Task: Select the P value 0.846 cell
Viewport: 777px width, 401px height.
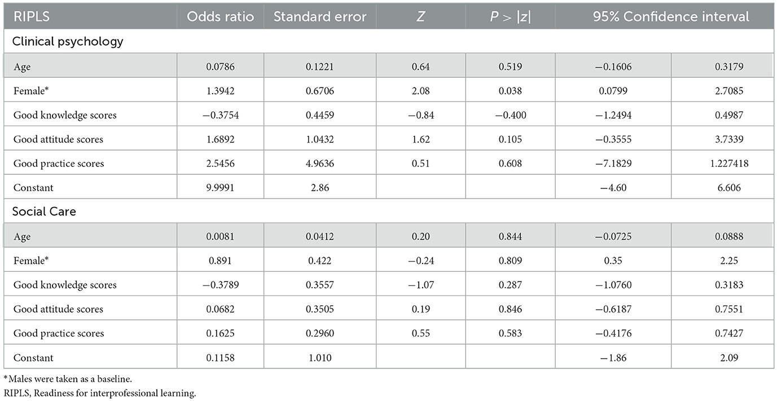Action: click(x=510, y=309)
